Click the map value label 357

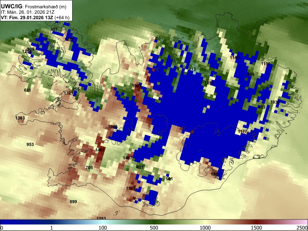click(54, 29)
